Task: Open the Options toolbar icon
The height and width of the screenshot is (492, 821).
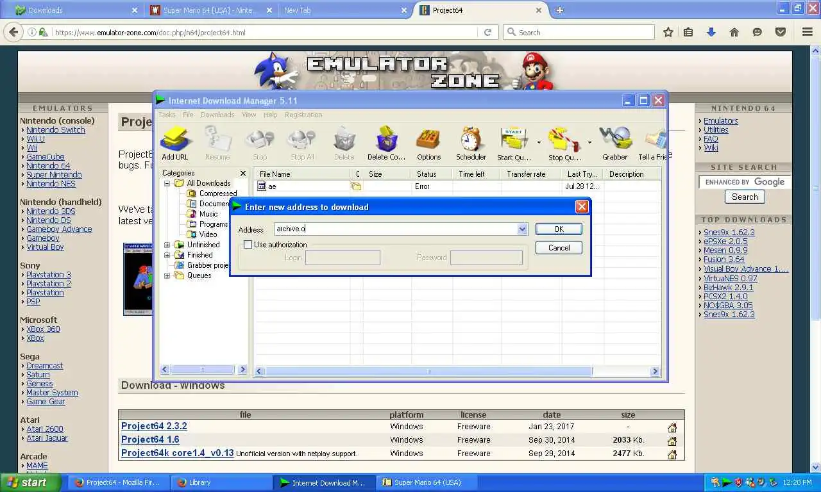Action: click(428, 143)
